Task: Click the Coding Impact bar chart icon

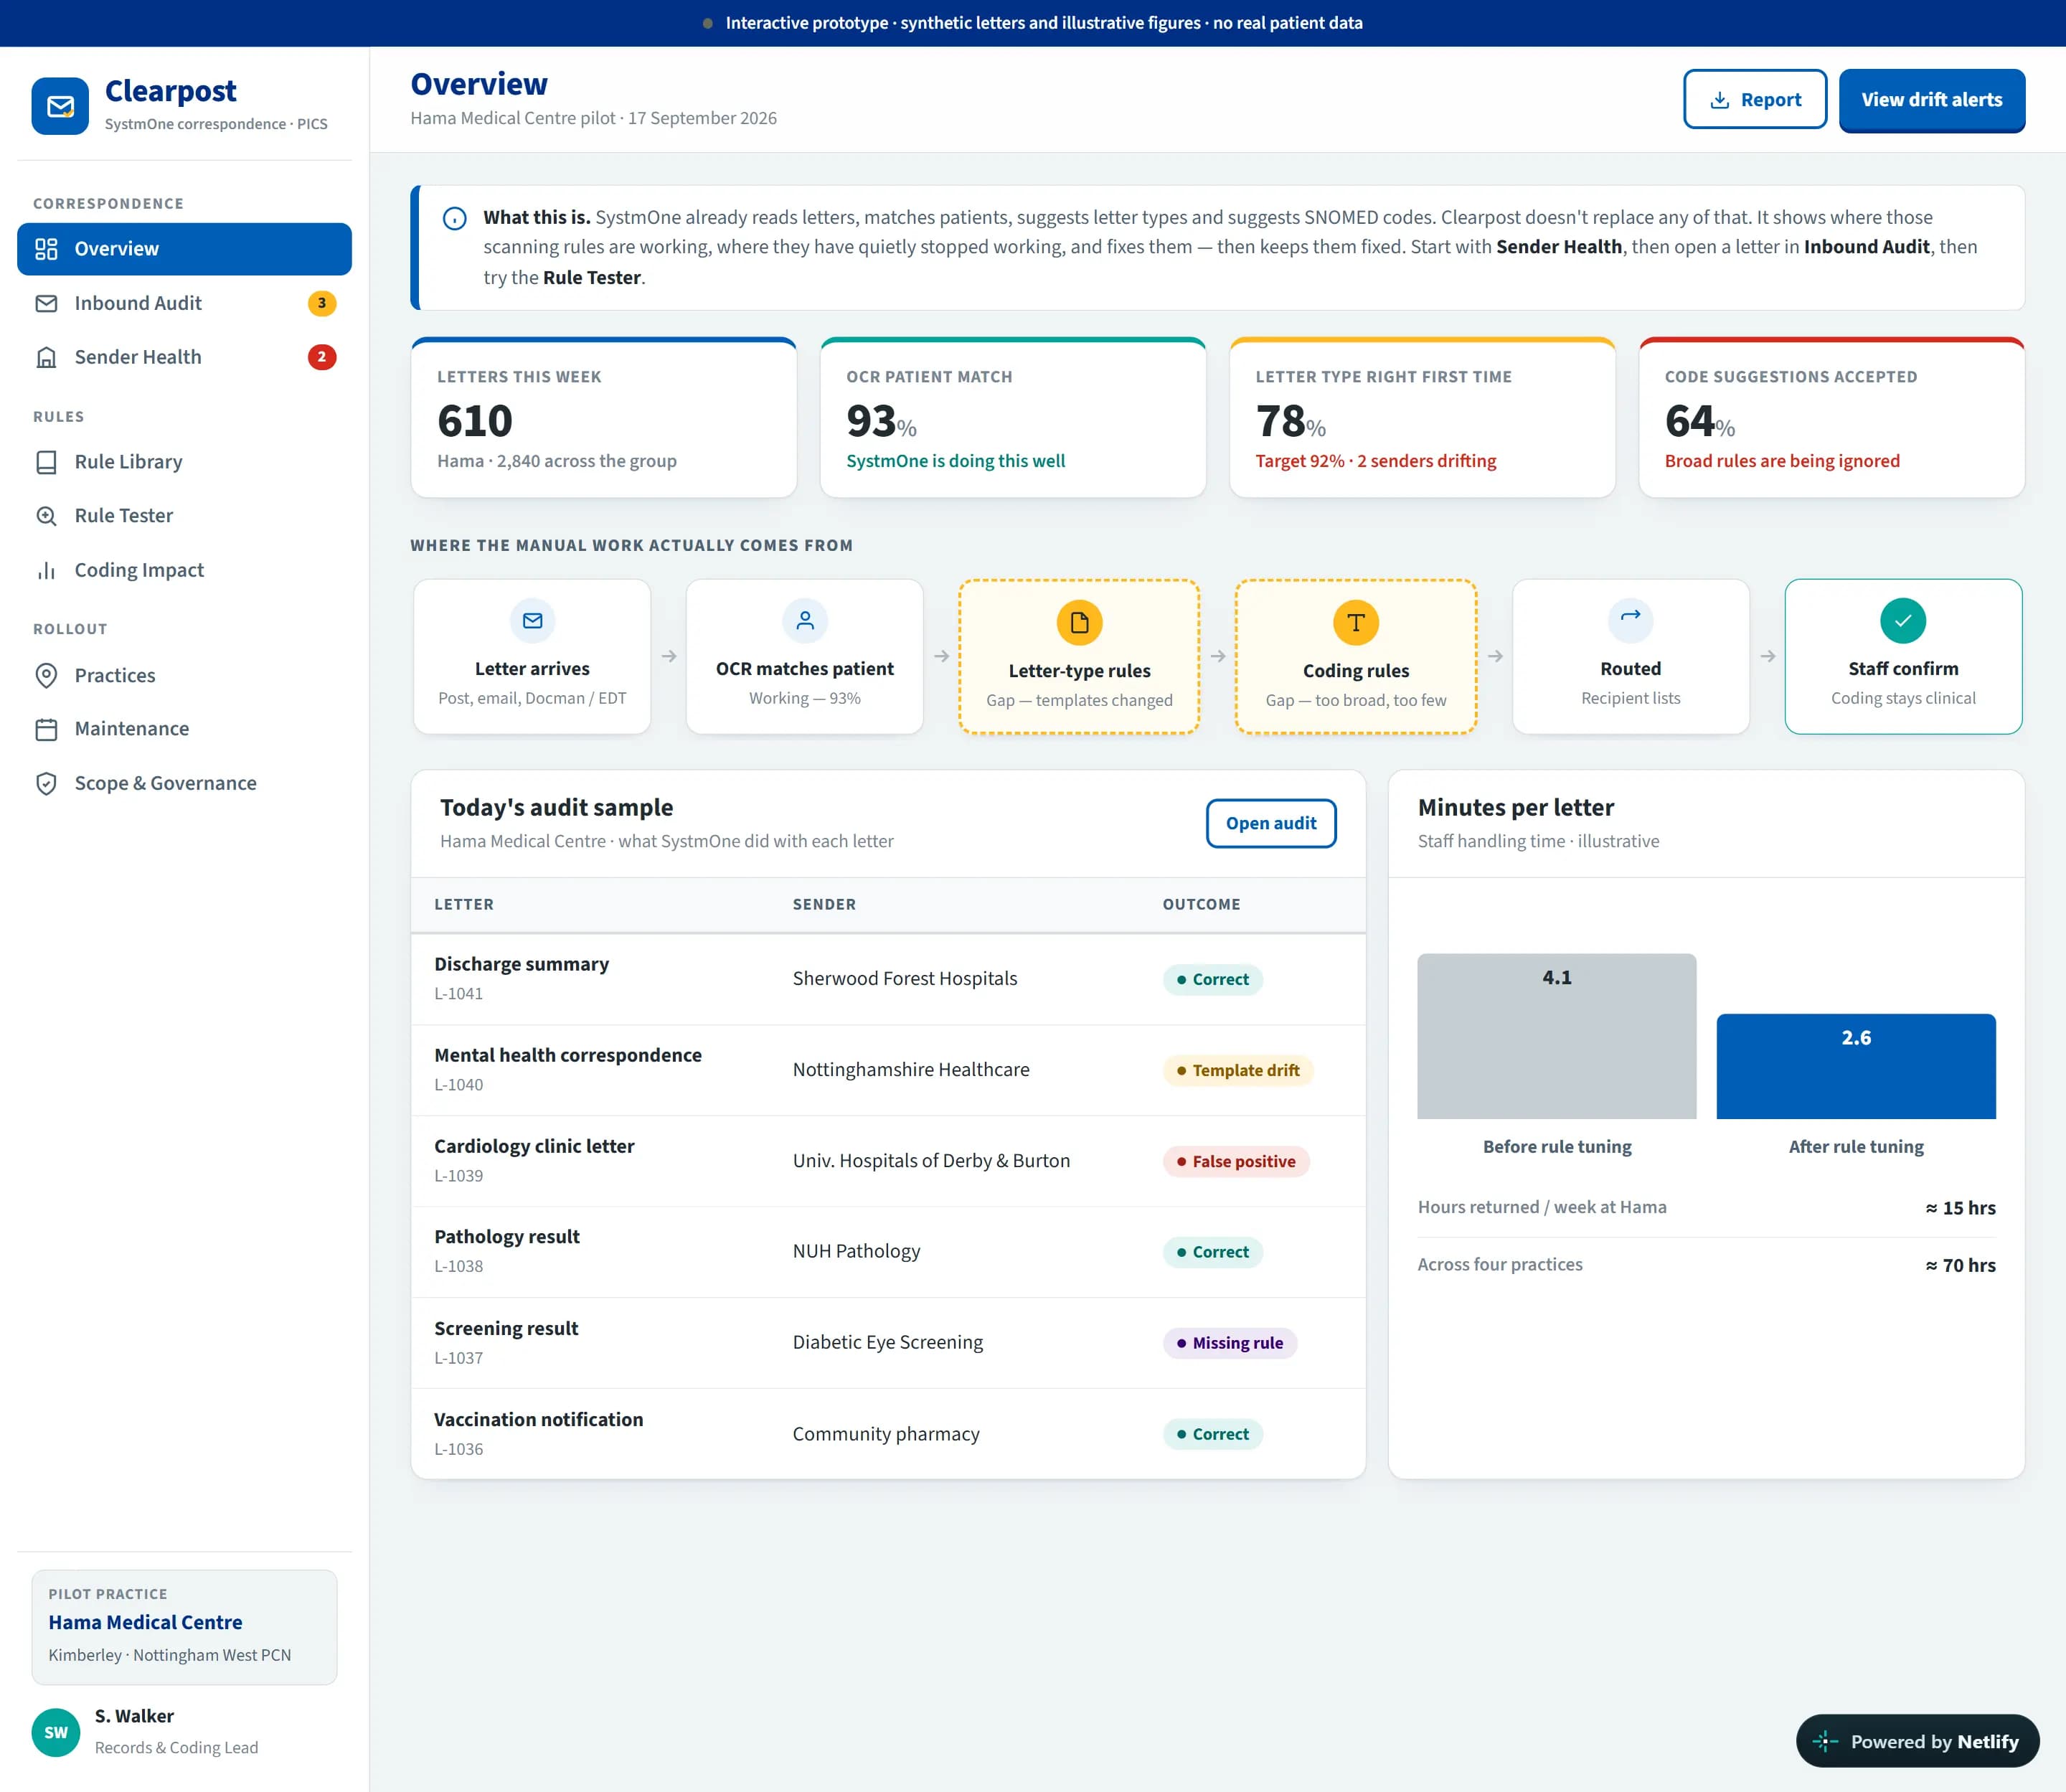Action: (46, 570)
